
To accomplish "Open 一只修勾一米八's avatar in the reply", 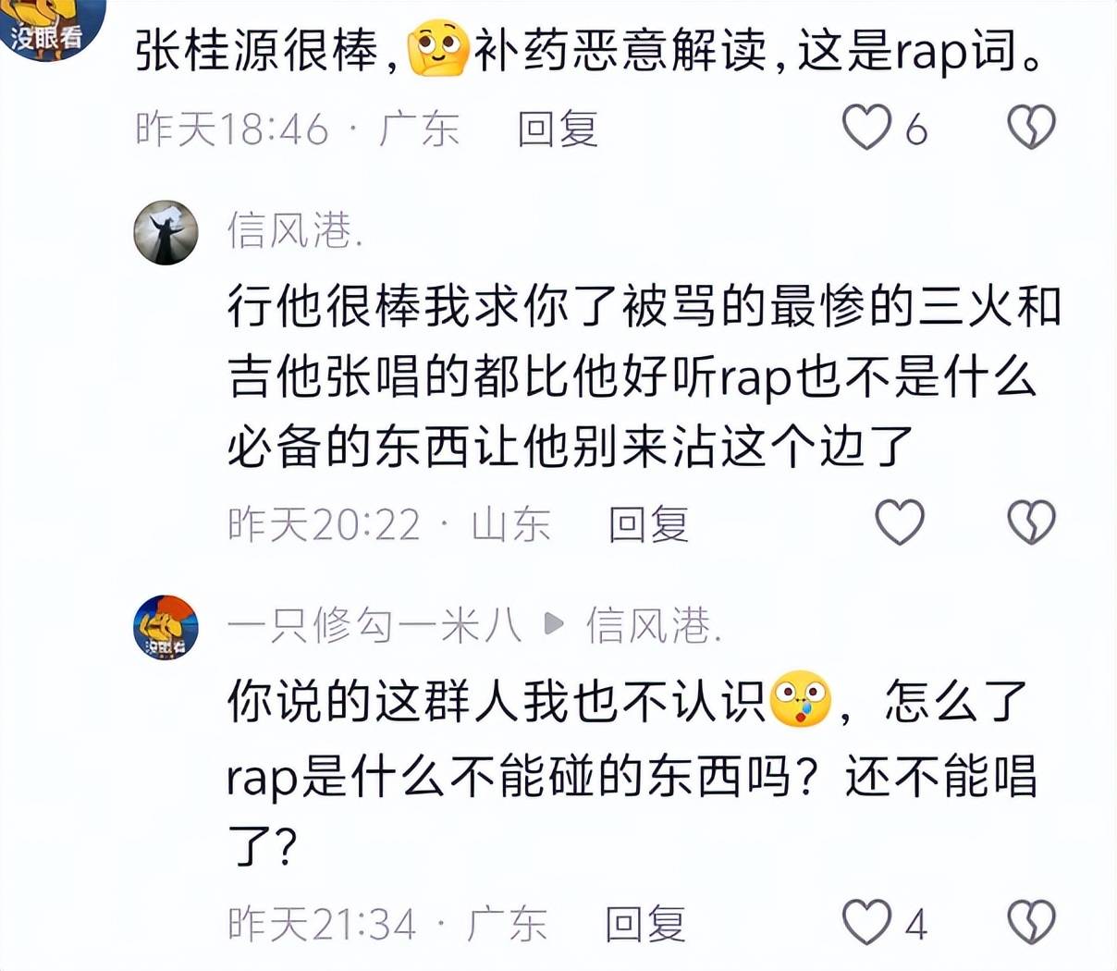I will point(166,627).
